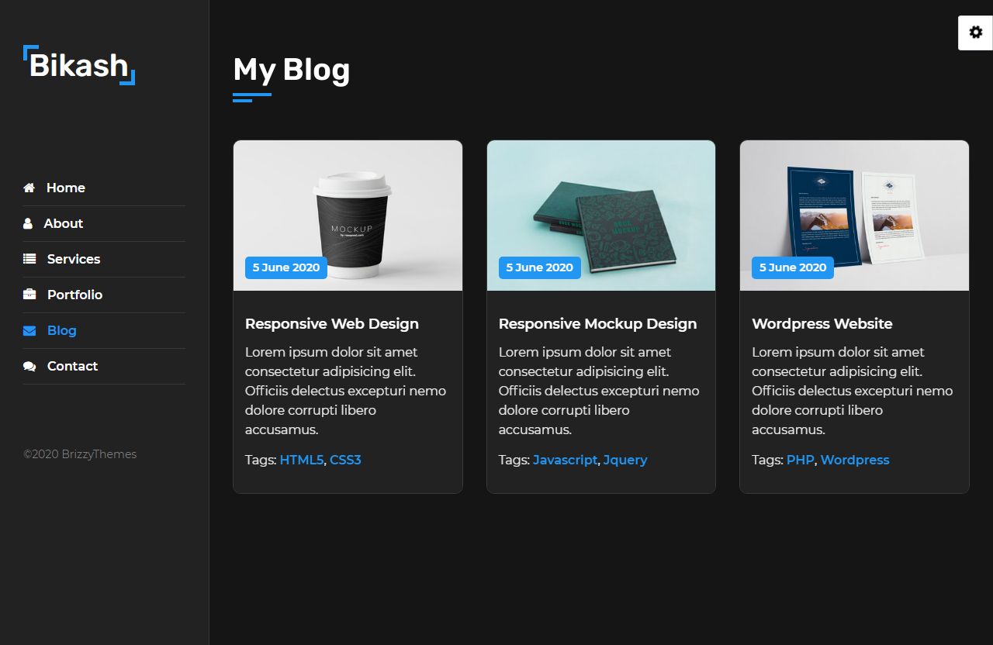Click the Home house icon
993x645 pixels.
pos(29,188)
